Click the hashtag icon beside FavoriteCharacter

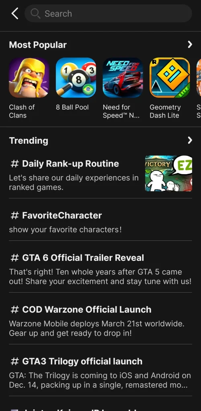coord(15,216)
